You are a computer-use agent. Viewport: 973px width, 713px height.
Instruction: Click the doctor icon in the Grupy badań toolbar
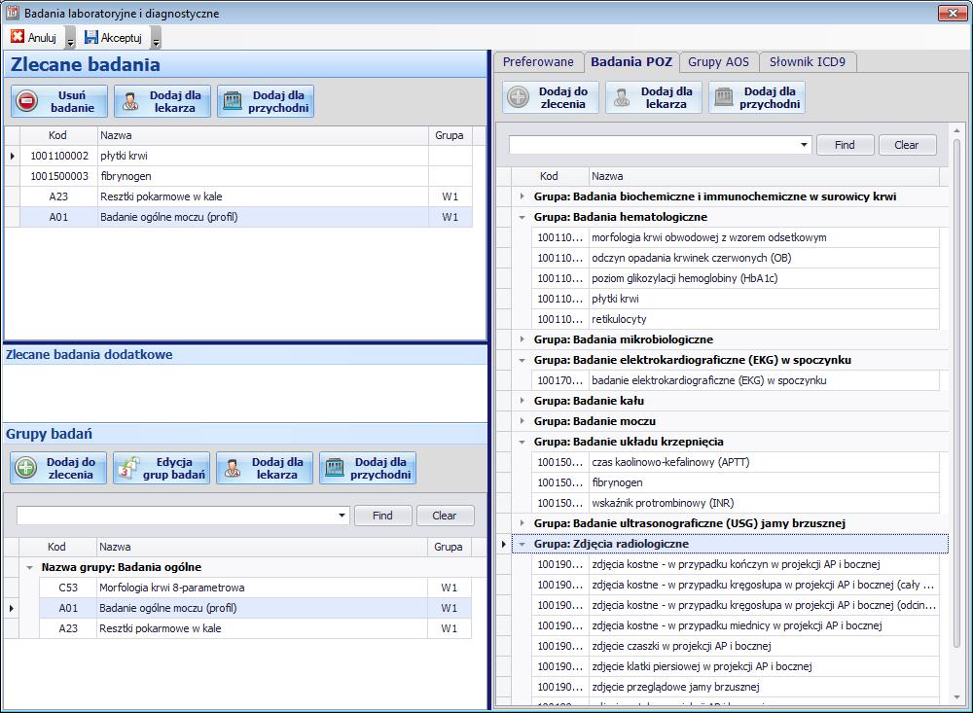[233, 468]
